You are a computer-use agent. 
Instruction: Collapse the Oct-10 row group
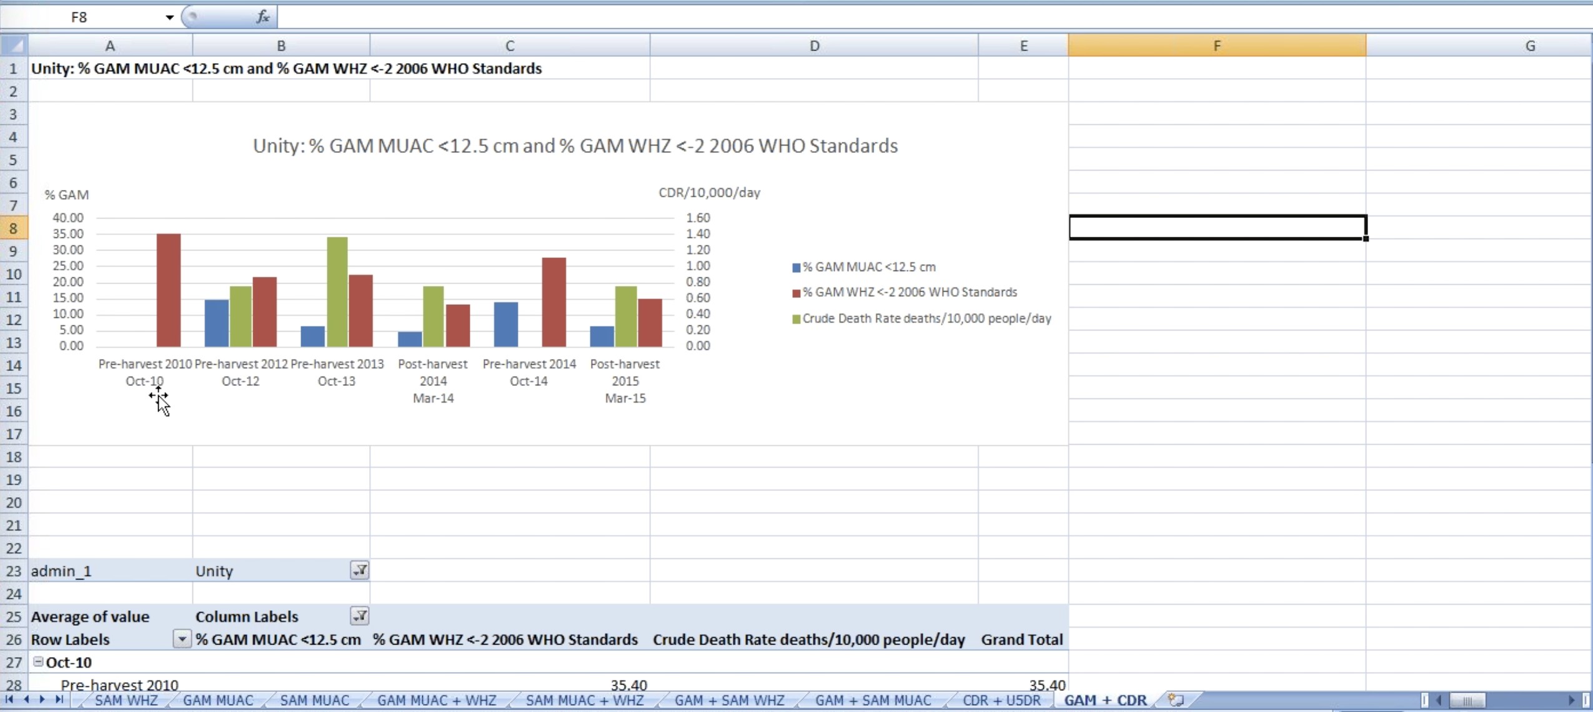[x=38, y=661]
